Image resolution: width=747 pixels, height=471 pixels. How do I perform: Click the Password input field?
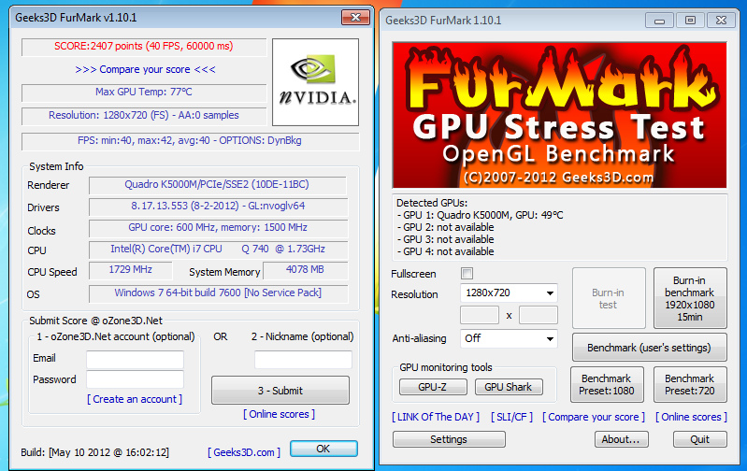(135, 379)
